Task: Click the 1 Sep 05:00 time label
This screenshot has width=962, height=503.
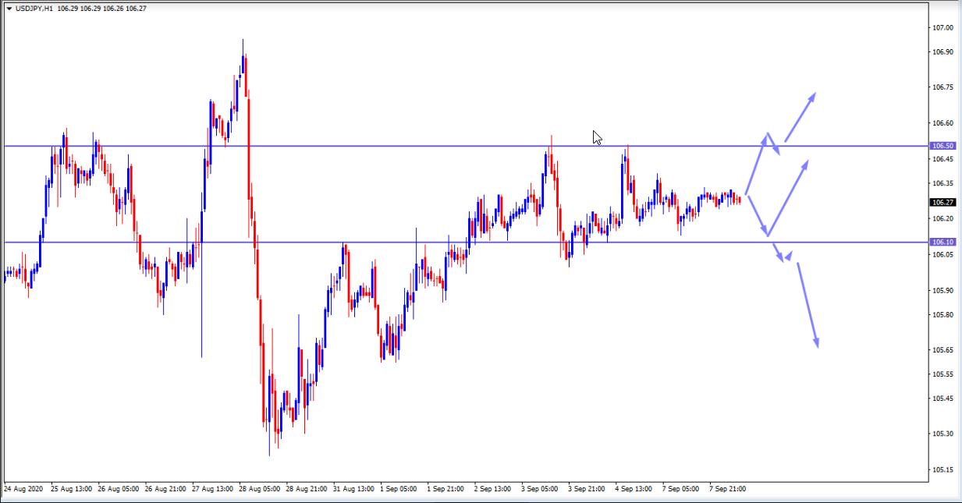Action: [x=399, y=489]
